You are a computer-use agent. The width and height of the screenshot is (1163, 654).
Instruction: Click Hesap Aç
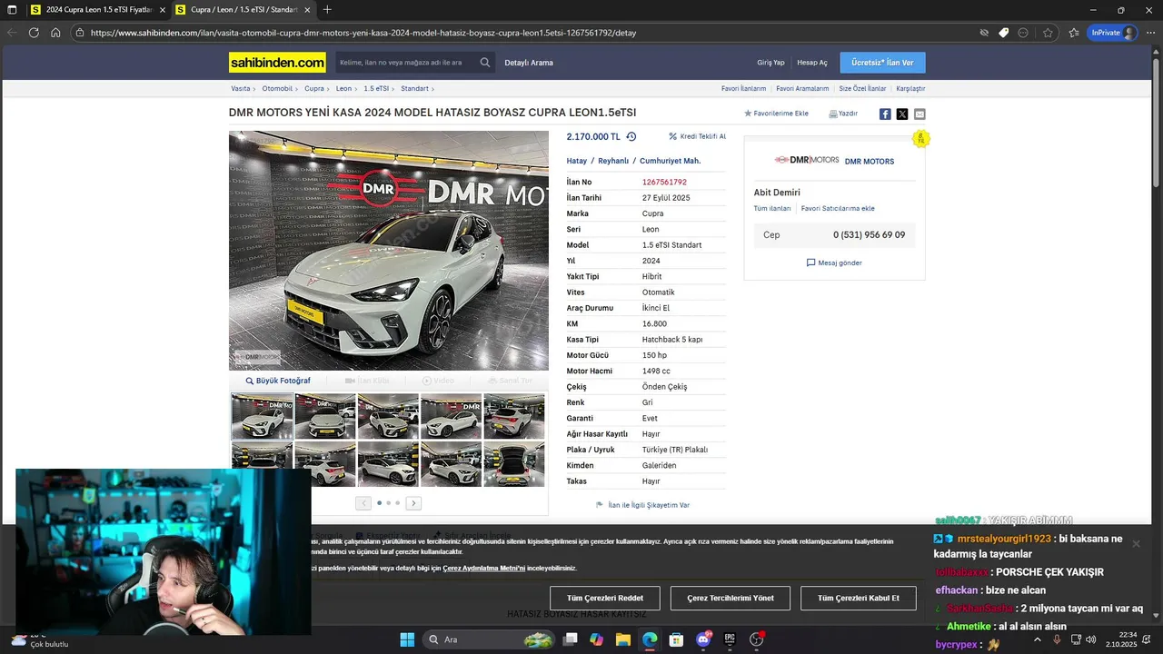[812, 63]
